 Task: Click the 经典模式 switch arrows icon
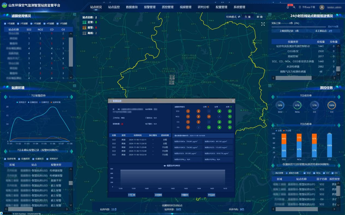point(239,17)
